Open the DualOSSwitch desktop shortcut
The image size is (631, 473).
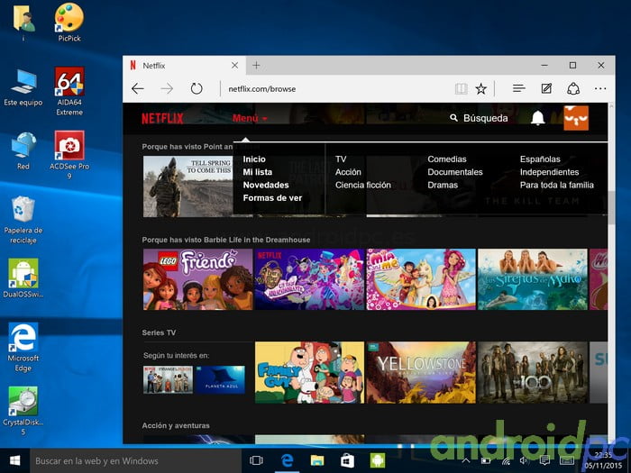point(23,278)
